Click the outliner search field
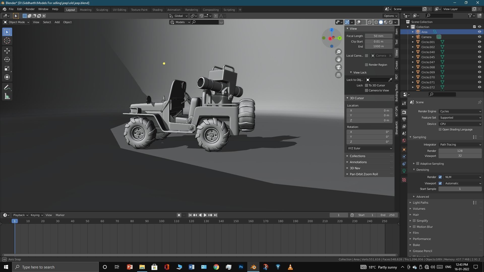 point(439,16)
